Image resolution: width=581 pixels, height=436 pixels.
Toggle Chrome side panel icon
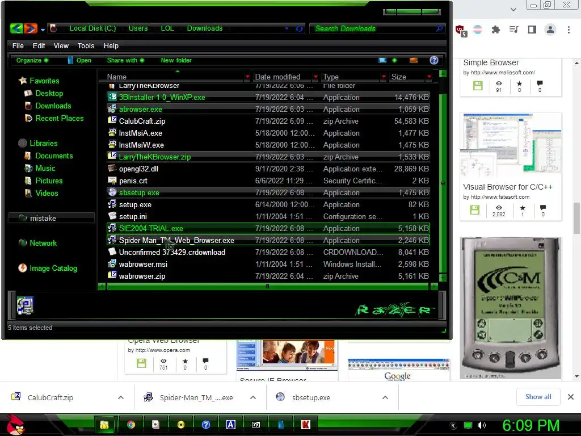click(x=532, y=30)
